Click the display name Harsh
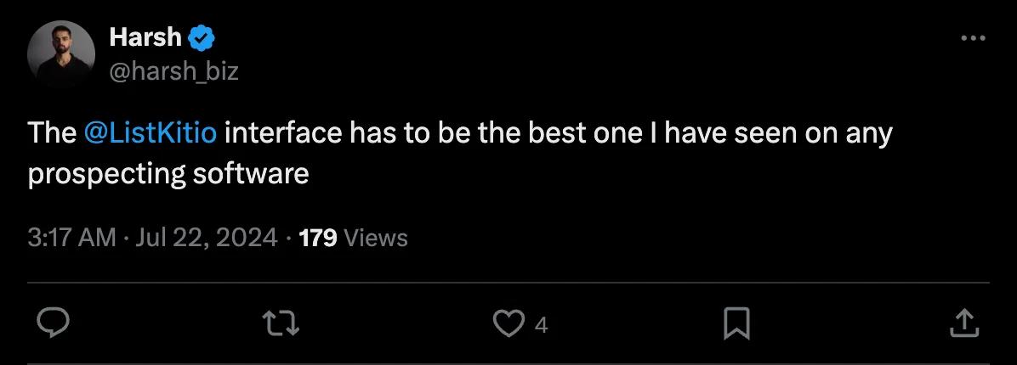 pos(145,37)
